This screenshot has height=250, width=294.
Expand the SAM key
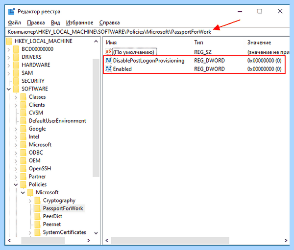9,73
